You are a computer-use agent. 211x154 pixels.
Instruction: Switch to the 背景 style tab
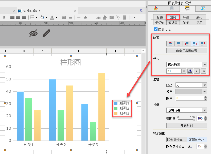[186, 23]
